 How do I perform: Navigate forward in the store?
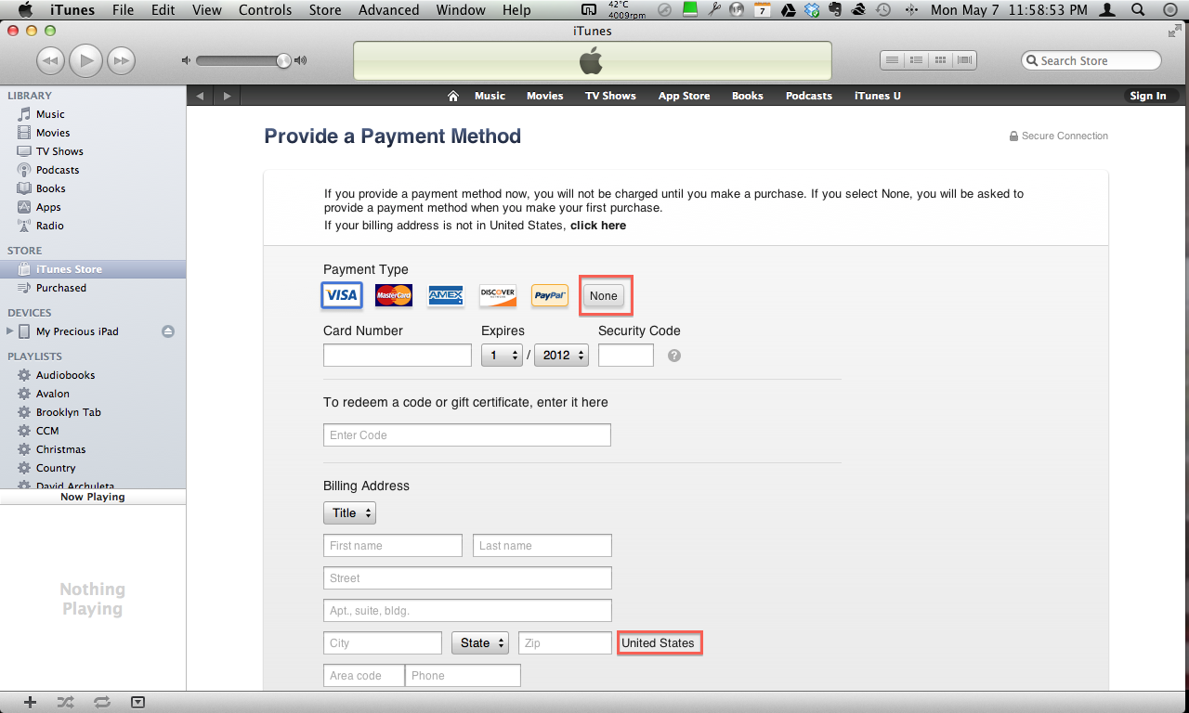tap(227, 96)
